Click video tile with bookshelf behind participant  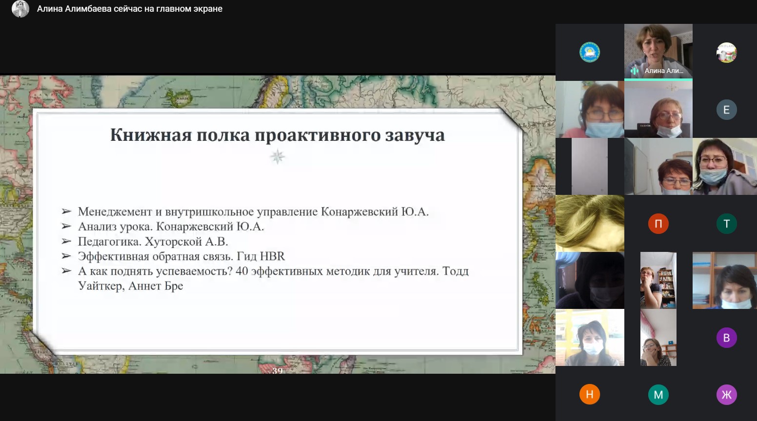(x=658, y=280)
